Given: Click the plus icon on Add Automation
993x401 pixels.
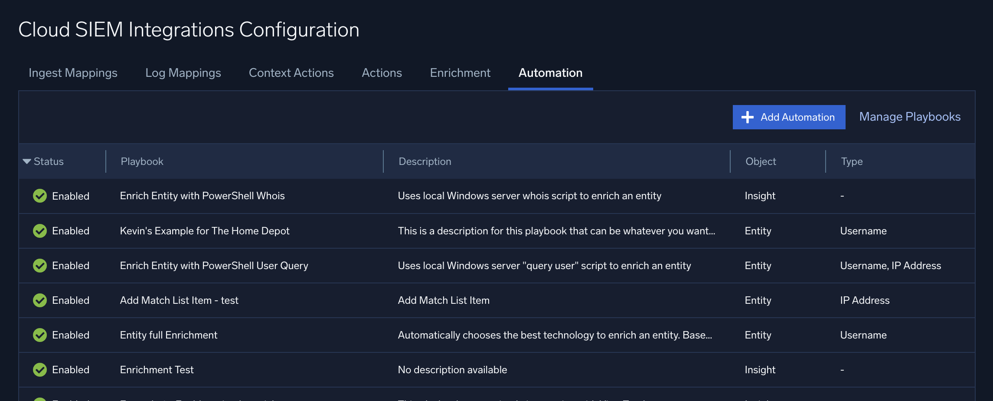Looking at the screenshot, I should 747,117.
